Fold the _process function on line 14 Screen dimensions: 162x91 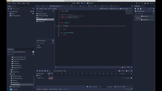(60, 33)
